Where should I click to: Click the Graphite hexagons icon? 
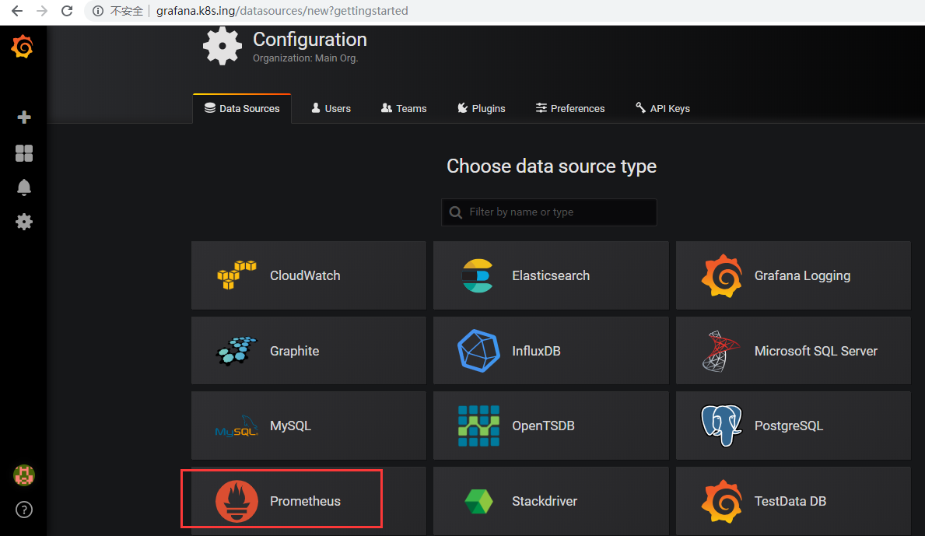[237, 351]
